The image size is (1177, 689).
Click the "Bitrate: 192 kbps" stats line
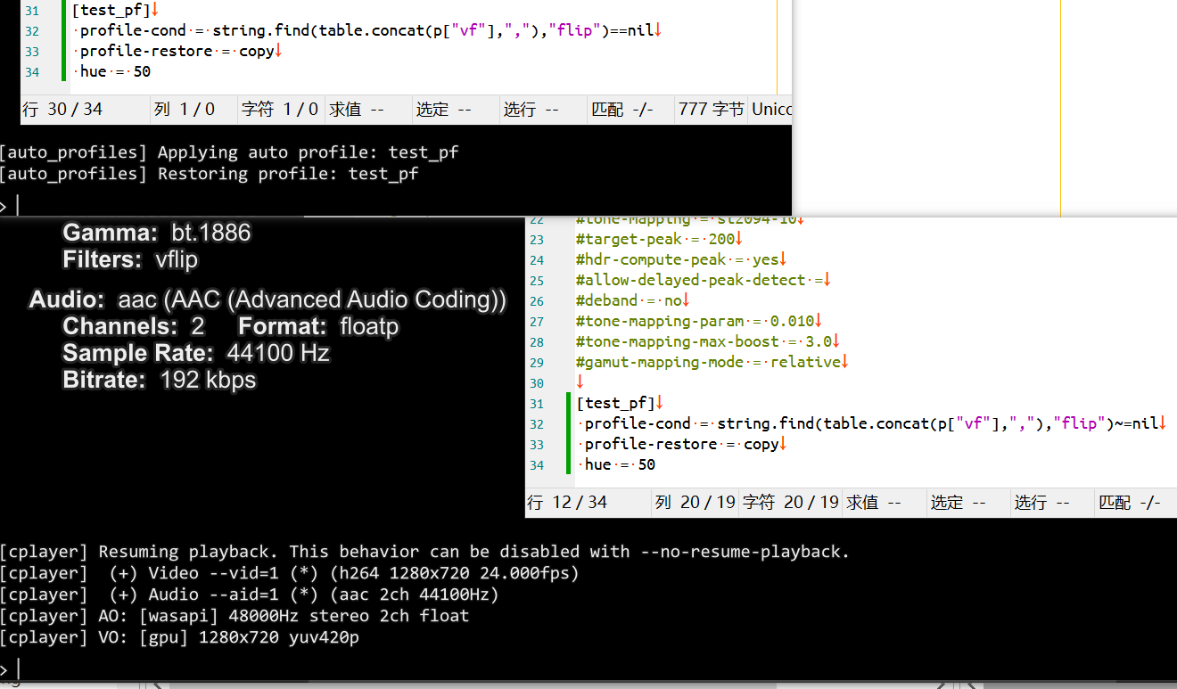160,381
